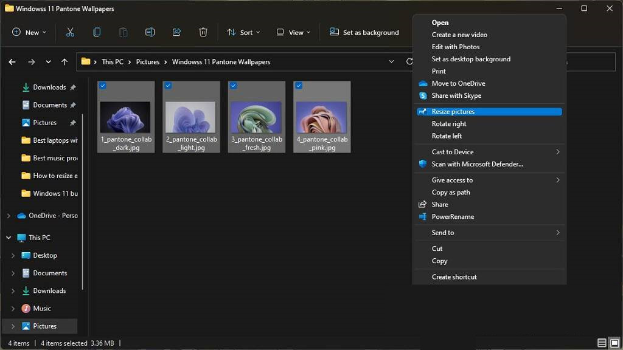The width and height of the screenshot is (623, 350).
Task: Expand the OneDrive tree node
Action: (9, 216)
